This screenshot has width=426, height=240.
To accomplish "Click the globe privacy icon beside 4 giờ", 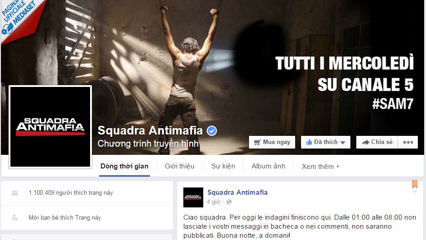I will click(x=229, y=202).
